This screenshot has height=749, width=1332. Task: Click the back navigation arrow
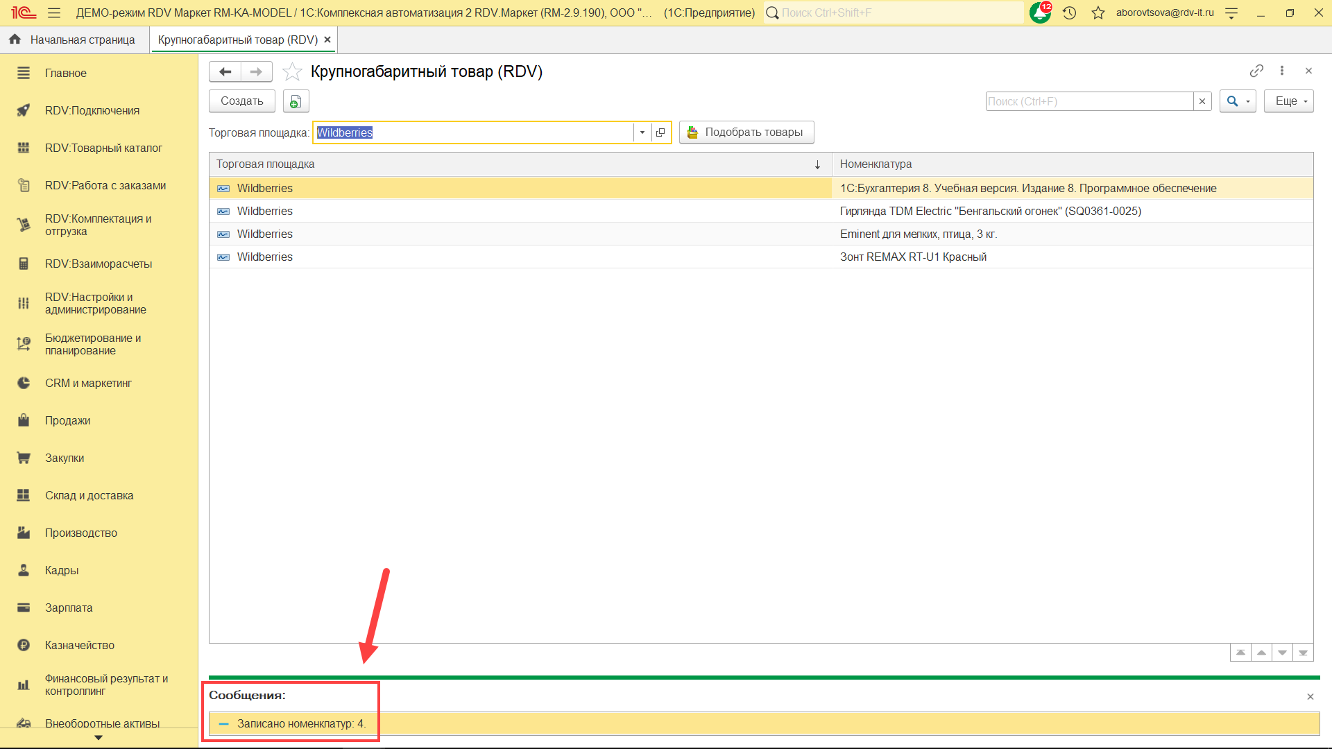pos(225,71)
